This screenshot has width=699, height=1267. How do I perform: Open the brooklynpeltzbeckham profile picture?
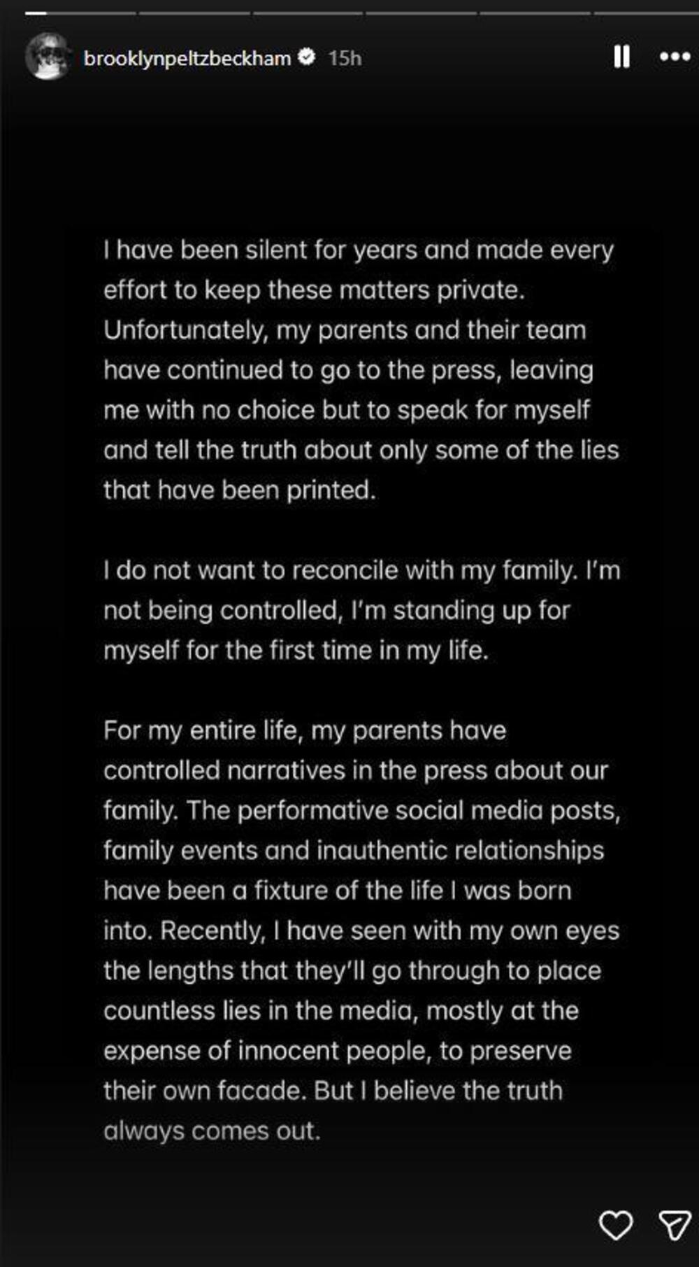[x=48, y=57]
